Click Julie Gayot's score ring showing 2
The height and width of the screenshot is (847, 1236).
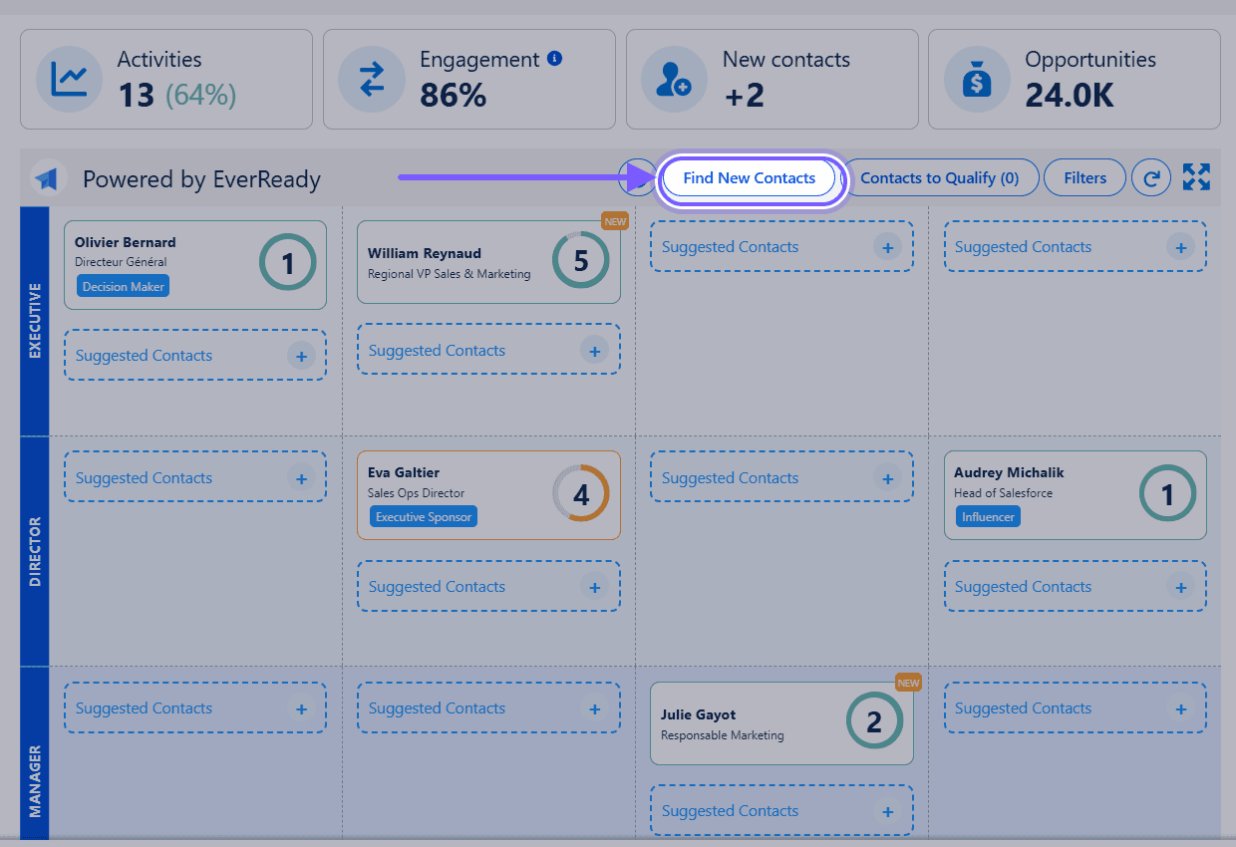(x=874, y=721)
